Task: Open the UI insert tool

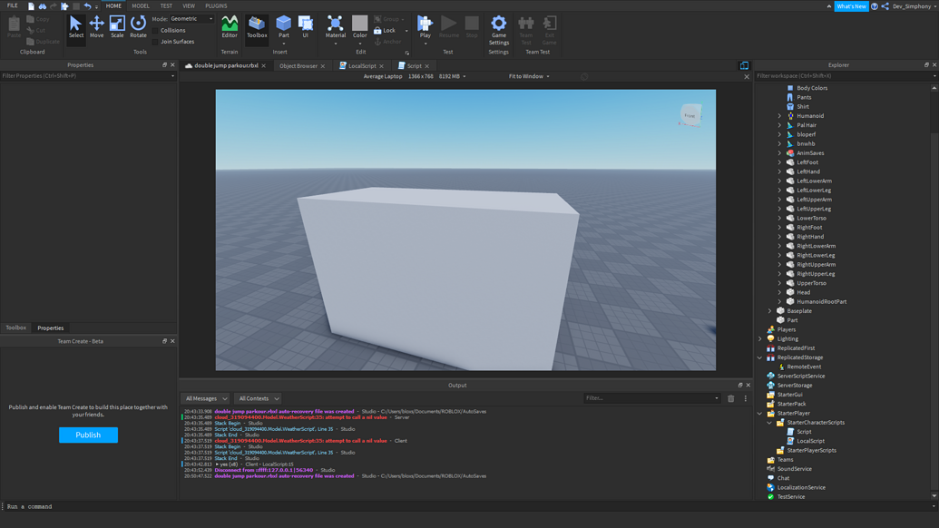Action: coord(306,27)
